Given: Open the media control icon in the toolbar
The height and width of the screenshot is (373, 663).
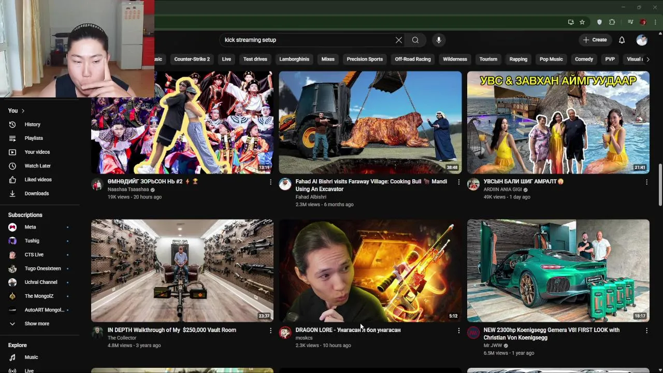Looking at the screenshot, I should [630, 22].
